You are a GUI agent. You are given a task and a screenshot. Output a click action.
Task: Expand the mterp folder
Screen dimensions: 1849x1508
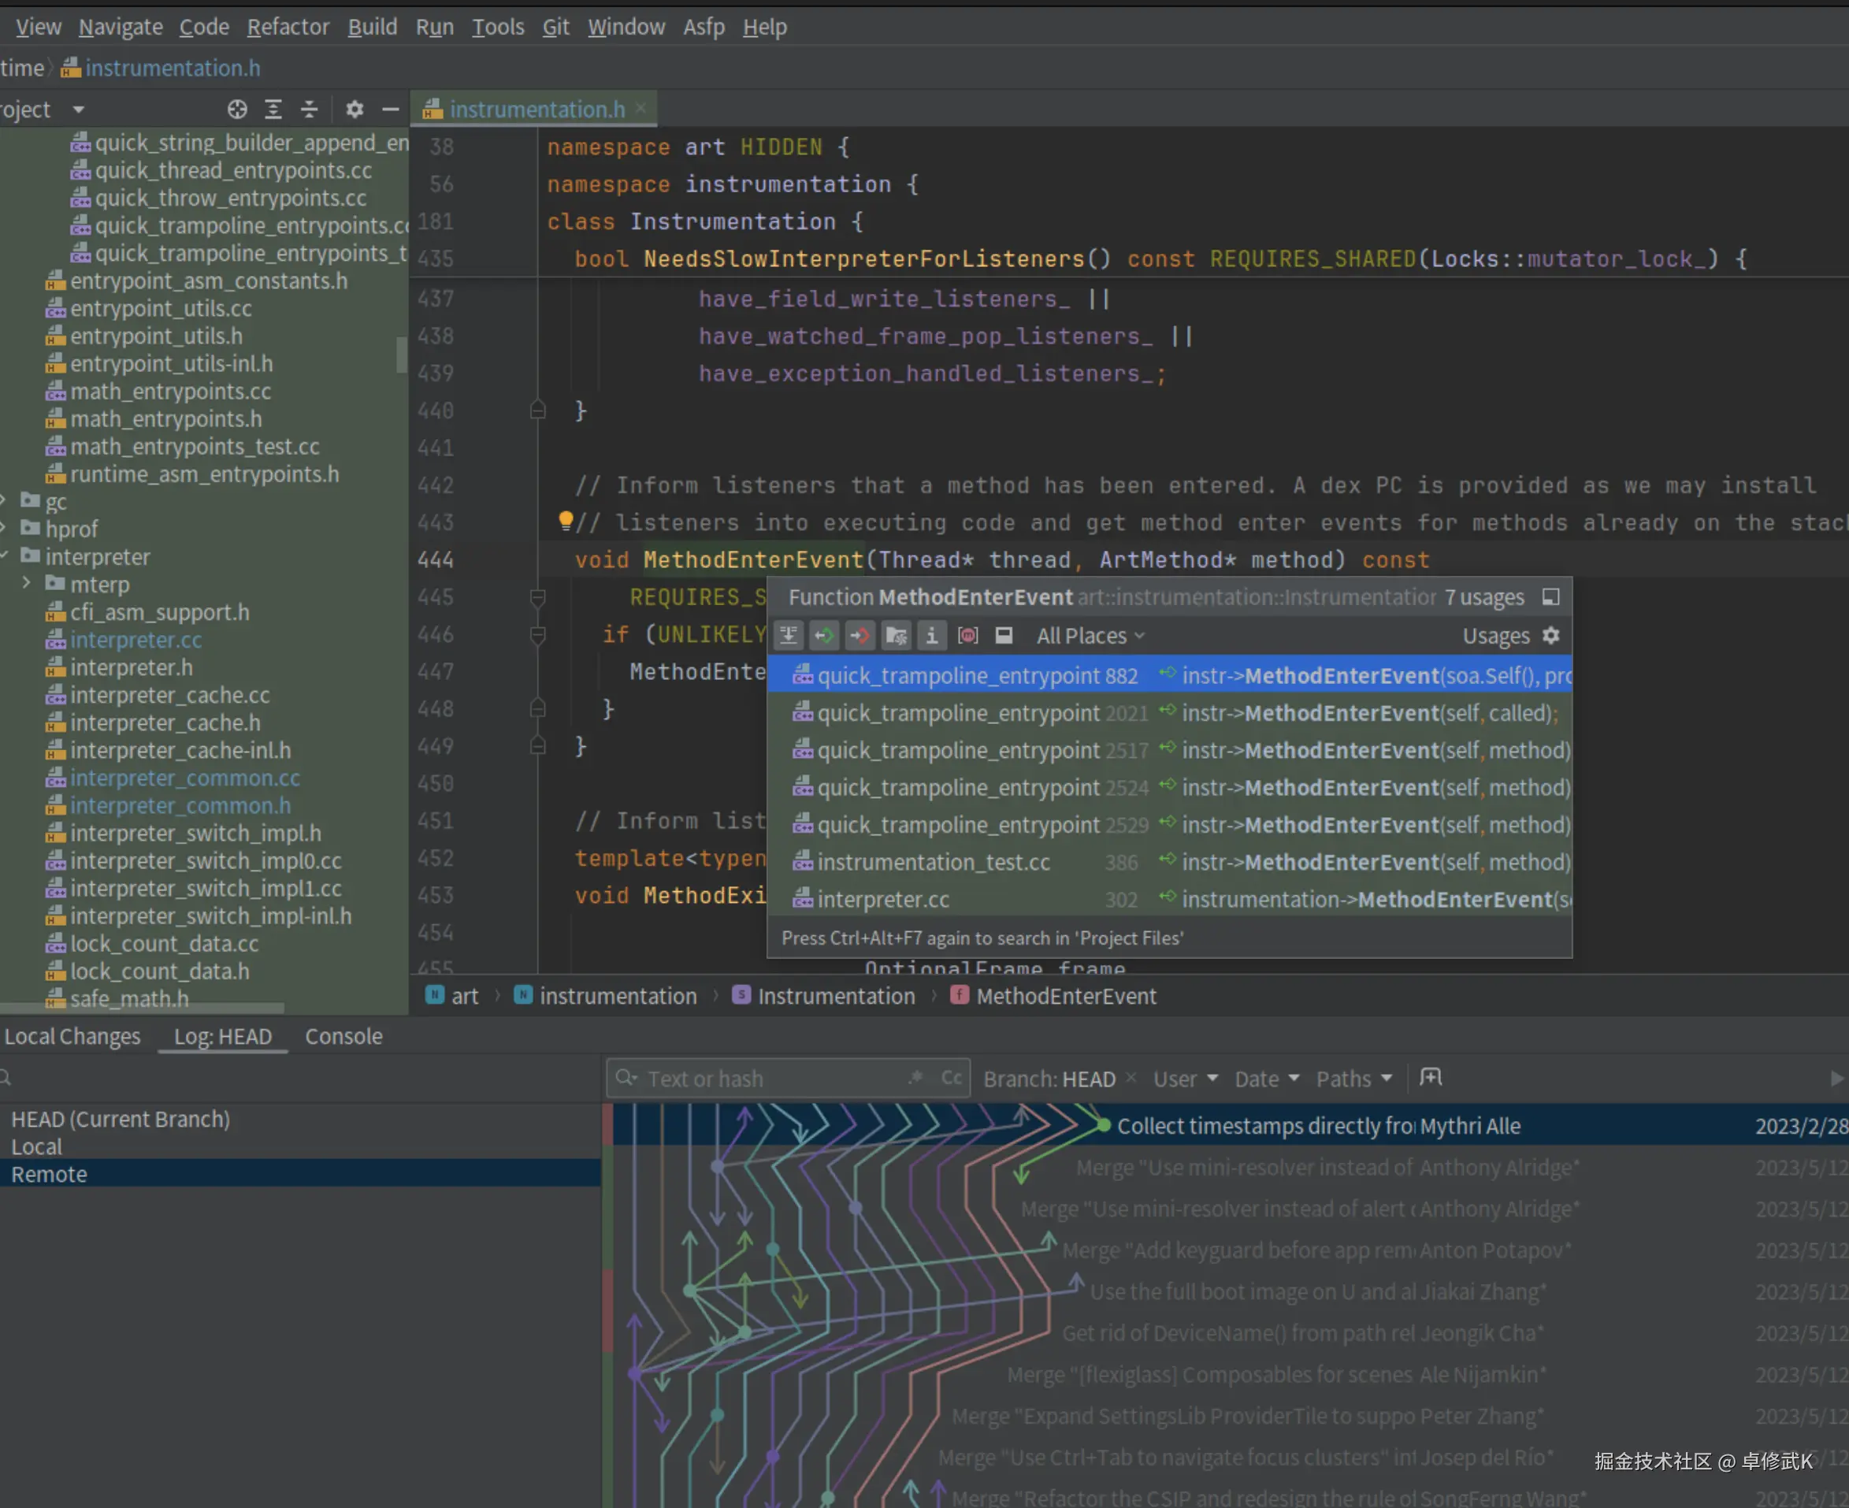(x=26, y=584)
